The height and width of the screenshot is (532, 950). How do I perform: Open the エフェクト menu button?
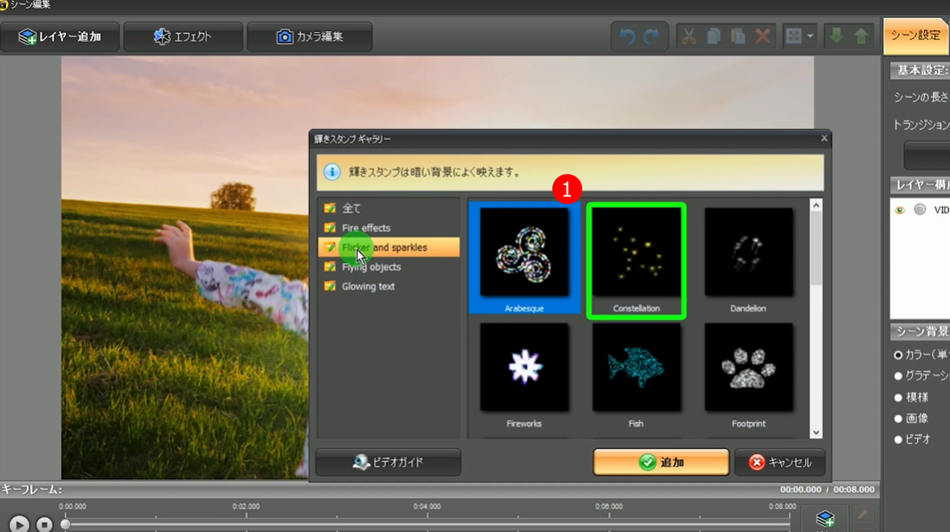(183, 37)
